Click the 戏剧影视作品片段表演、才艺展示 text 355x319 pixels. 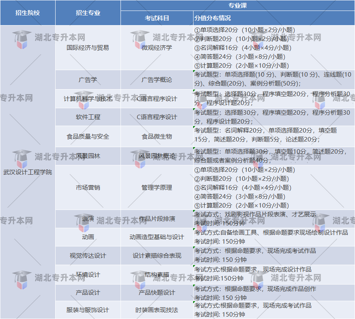270,214
